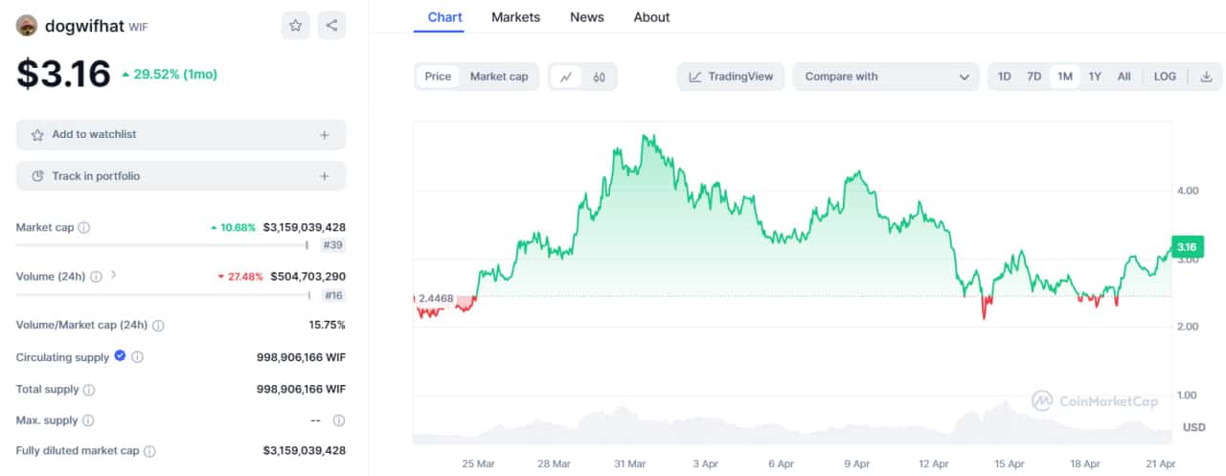1226x476 pixels.
Task: Click plus icon on Track in portfolio
Action: pos(325,176)
